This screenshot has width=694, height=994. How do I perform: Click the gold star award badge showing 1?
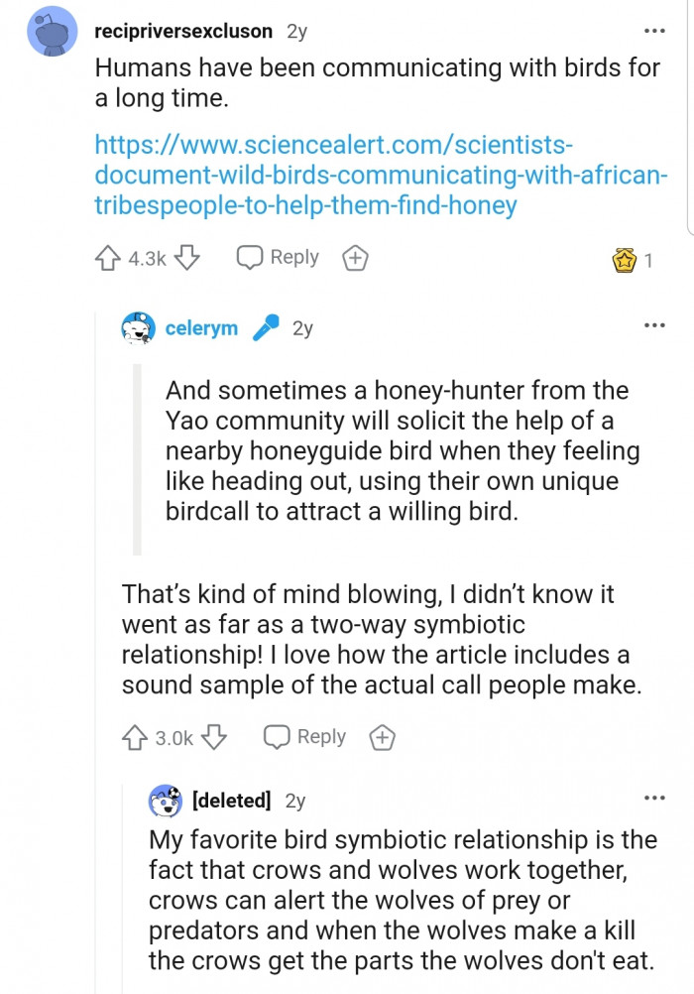pos(627,257)
